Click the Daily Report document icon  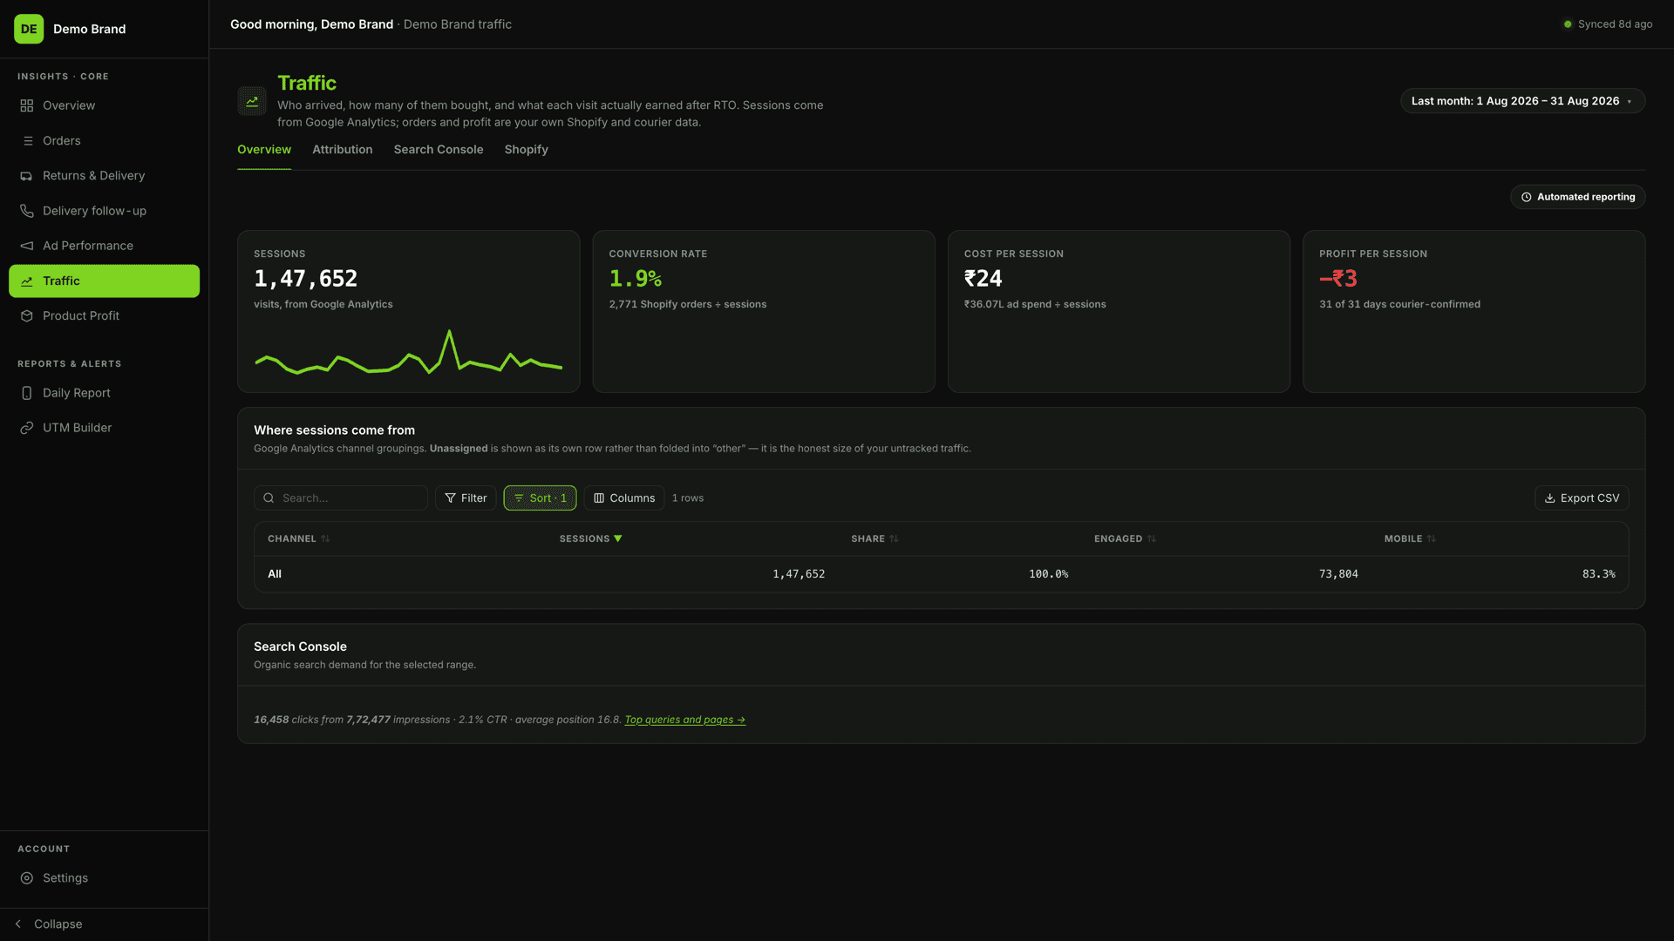click(27, 393)
